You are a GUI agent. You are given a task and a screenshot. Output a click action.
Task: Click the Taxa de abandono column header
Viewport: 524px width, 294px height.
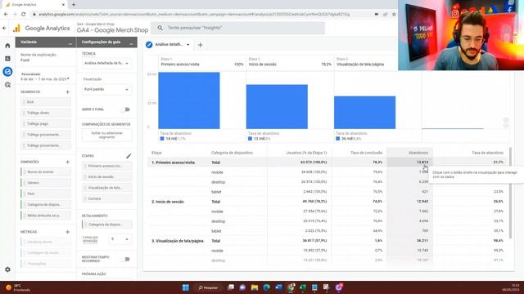click(488, 153)
